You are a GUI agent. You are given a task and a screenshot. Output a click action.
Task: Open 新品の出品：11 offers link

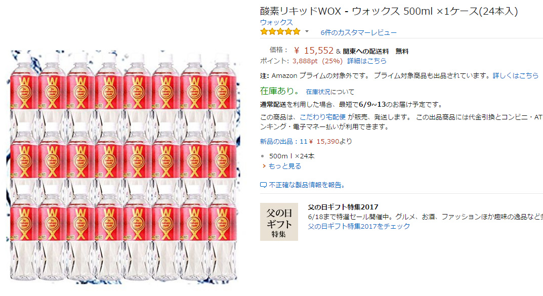click(x=283, y=141)
